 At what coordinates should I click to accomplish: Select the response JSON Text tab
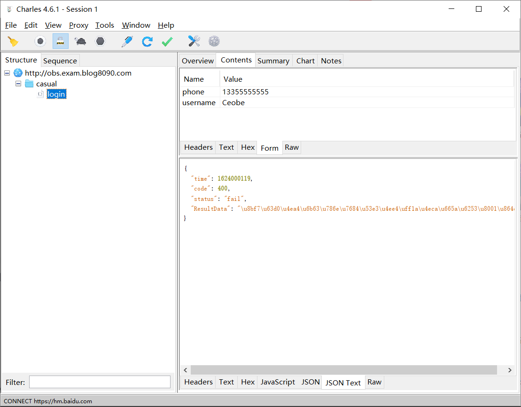[343, 383]
